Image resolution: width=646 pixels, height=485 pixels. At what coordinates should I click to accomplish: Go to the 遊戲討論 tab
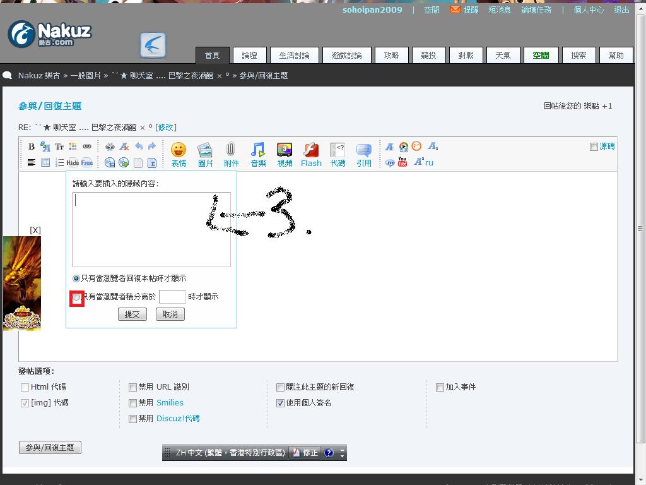click(346, 56)
